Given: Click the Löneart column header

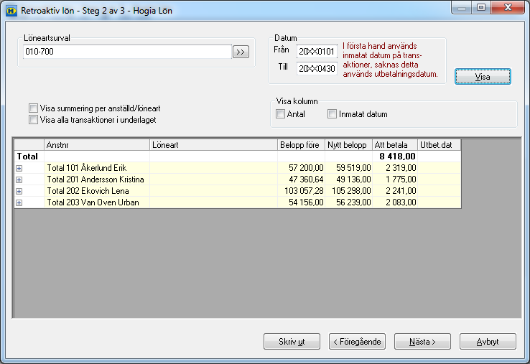Looking at the screenshot, I should tap(213, 145).
